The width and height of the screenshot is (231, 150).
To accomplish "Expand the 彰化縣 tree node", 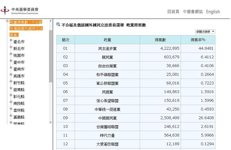I will 11,95.
